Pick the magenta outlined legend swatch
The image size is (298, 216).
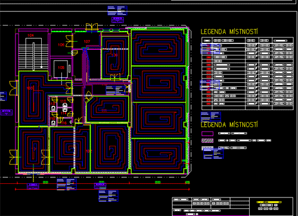click(207, 134)
